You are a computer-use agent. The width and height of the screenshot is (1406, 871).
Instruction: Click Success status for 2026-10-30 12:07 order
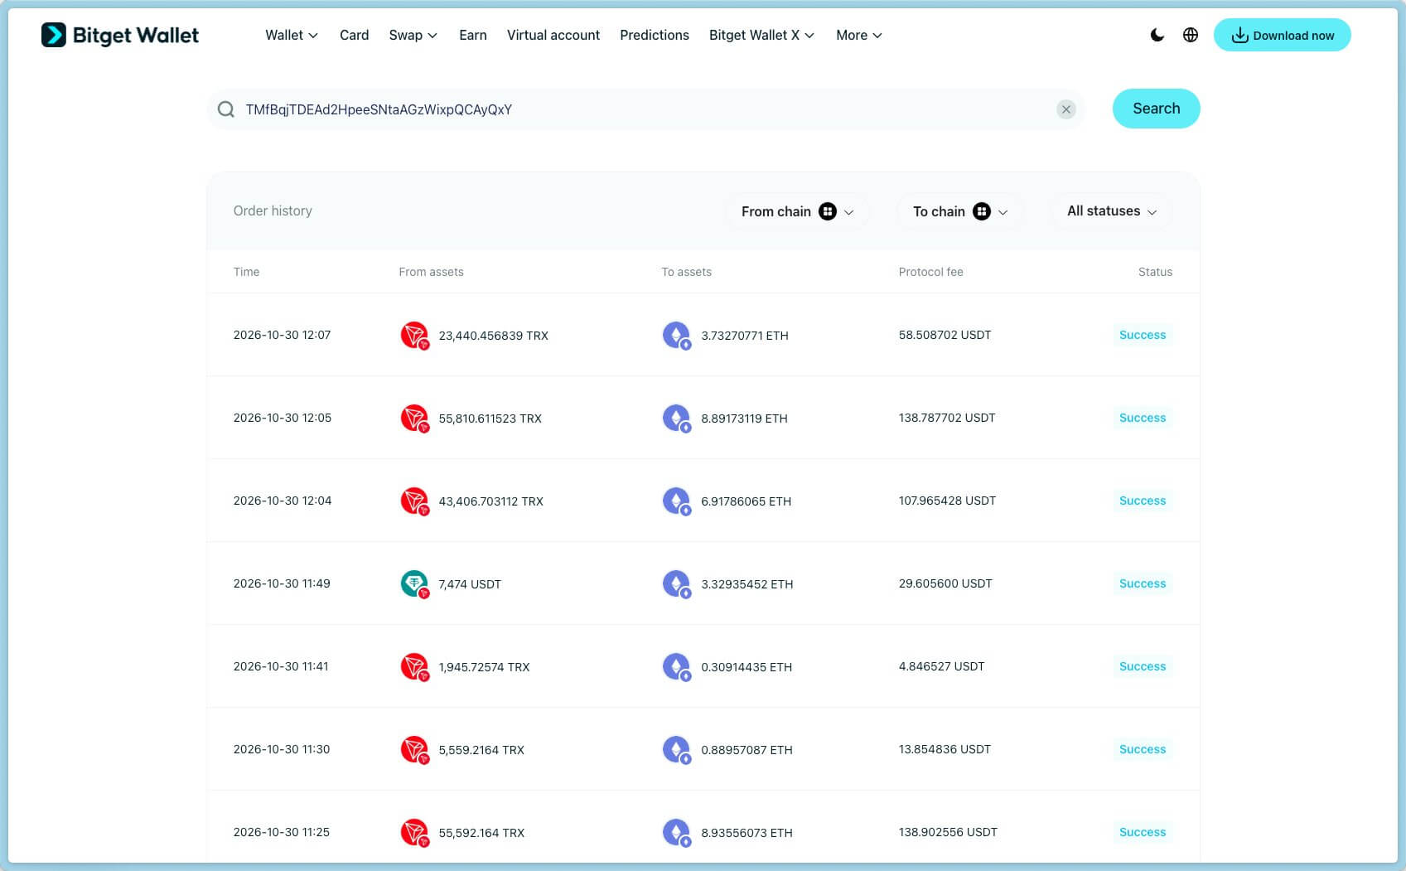point(1143,335)
